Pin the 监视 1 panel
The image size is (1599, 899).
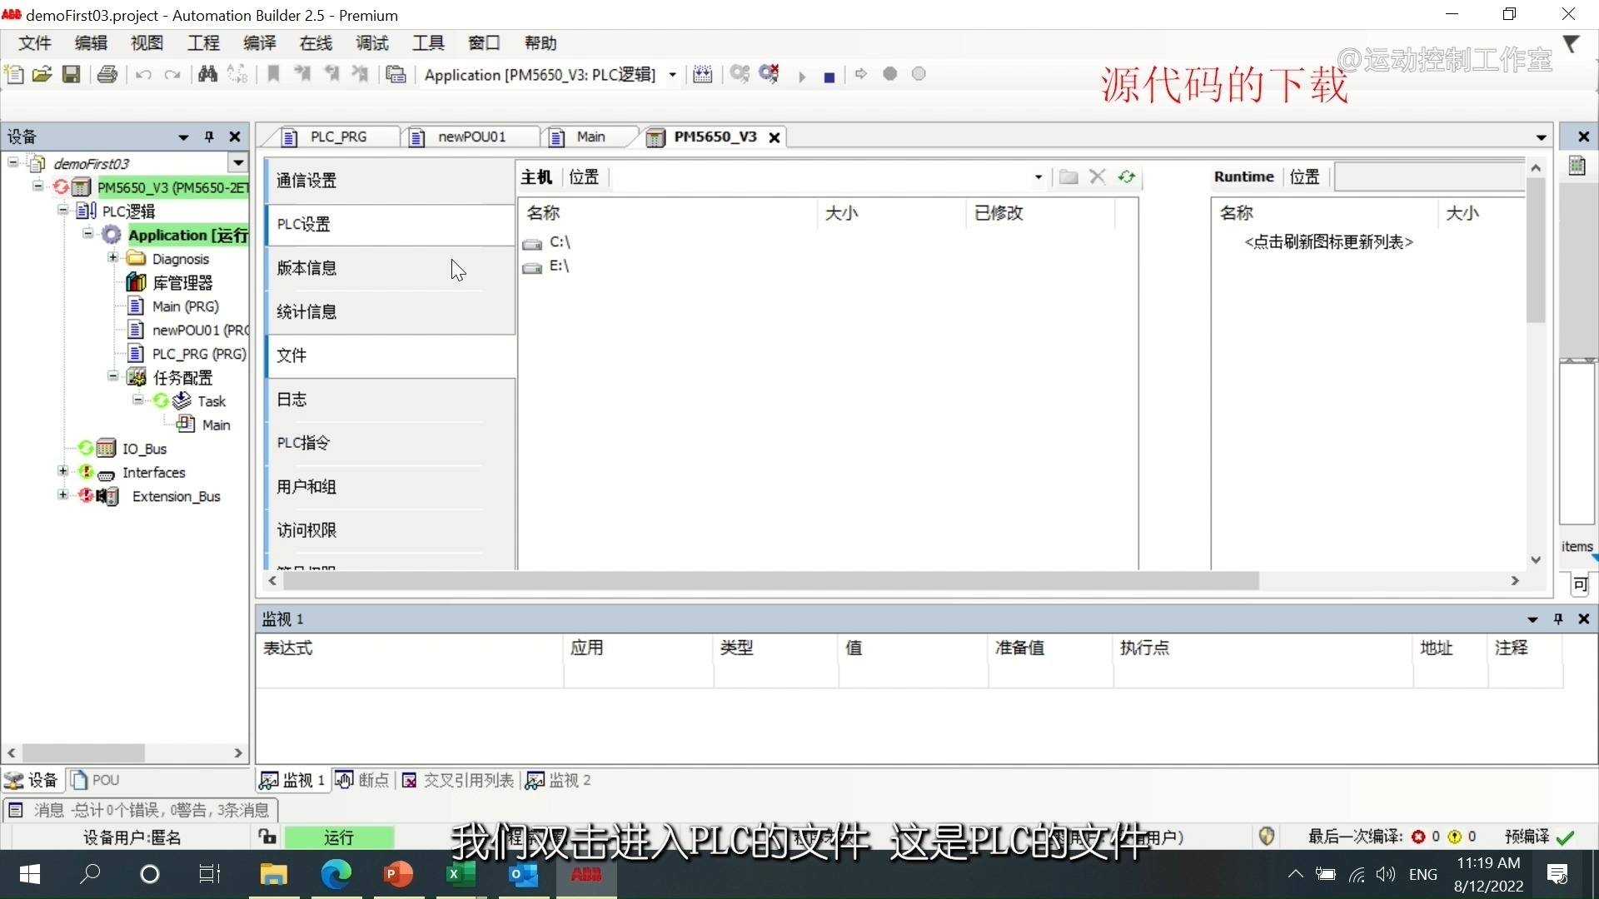(1557, 619)
